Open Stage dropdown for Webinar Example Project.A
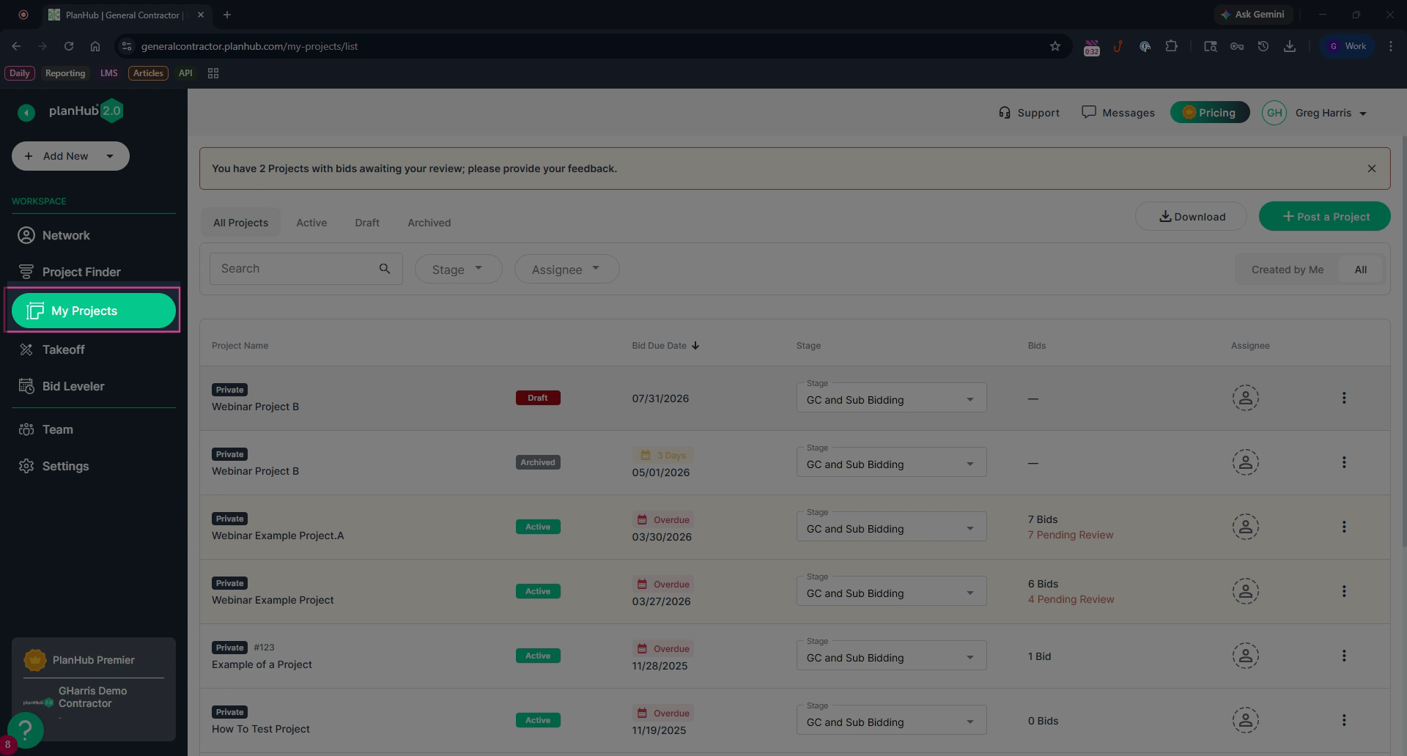 click(891, 527)
